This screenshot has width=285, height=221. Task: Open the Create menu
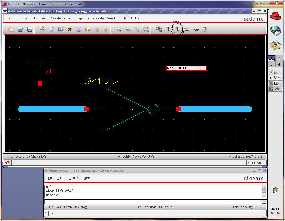56,18
